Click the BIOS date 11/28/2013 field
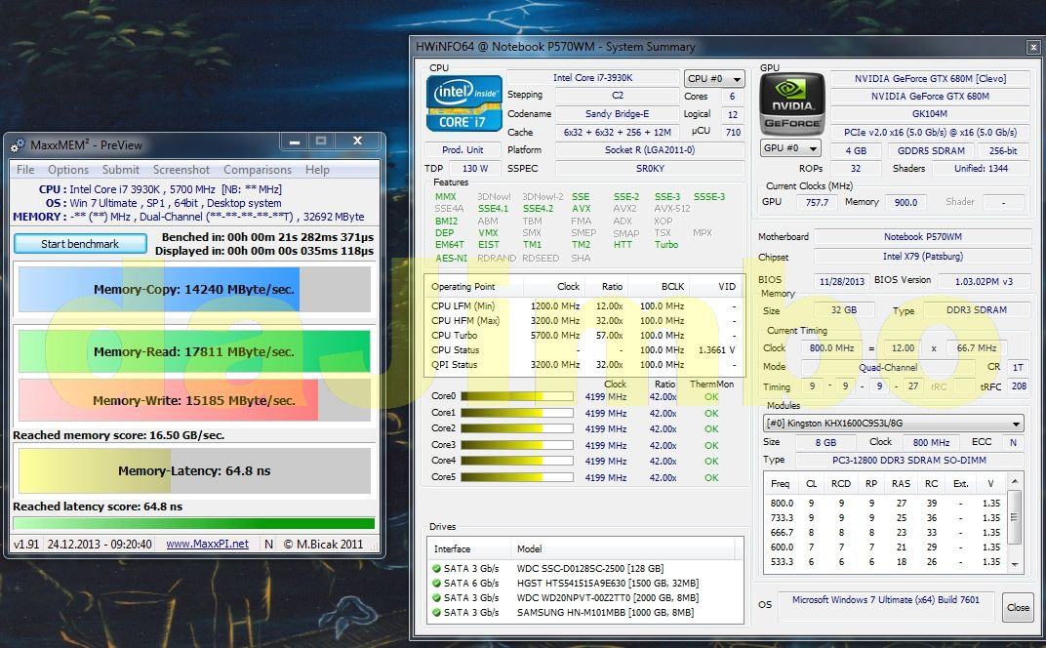The height and width of the screenshot is (648, 1046). coord(841,282)
